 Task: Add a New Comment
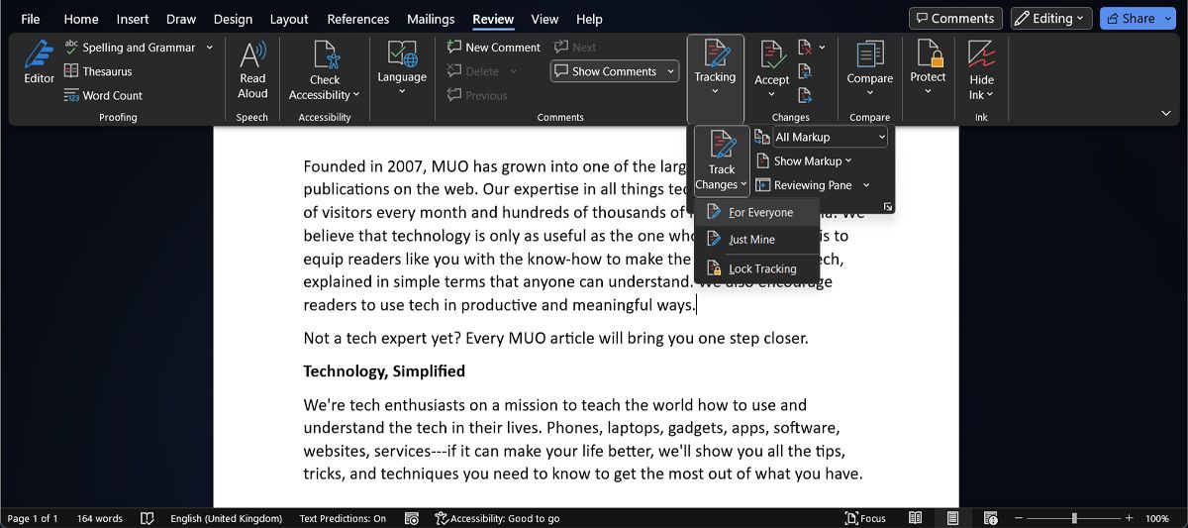pyautogui.click(x=493, y=48)
